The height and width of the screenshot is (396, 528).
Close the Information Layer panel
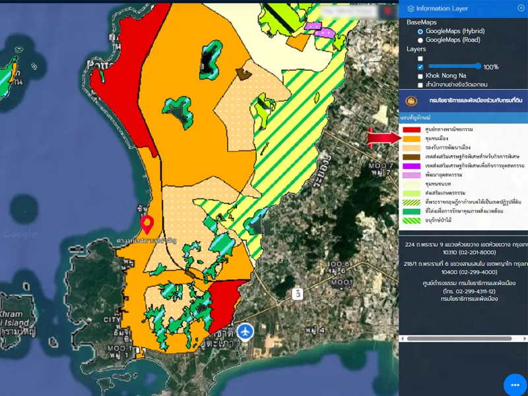pyautogui.click(x=521, y=8)
